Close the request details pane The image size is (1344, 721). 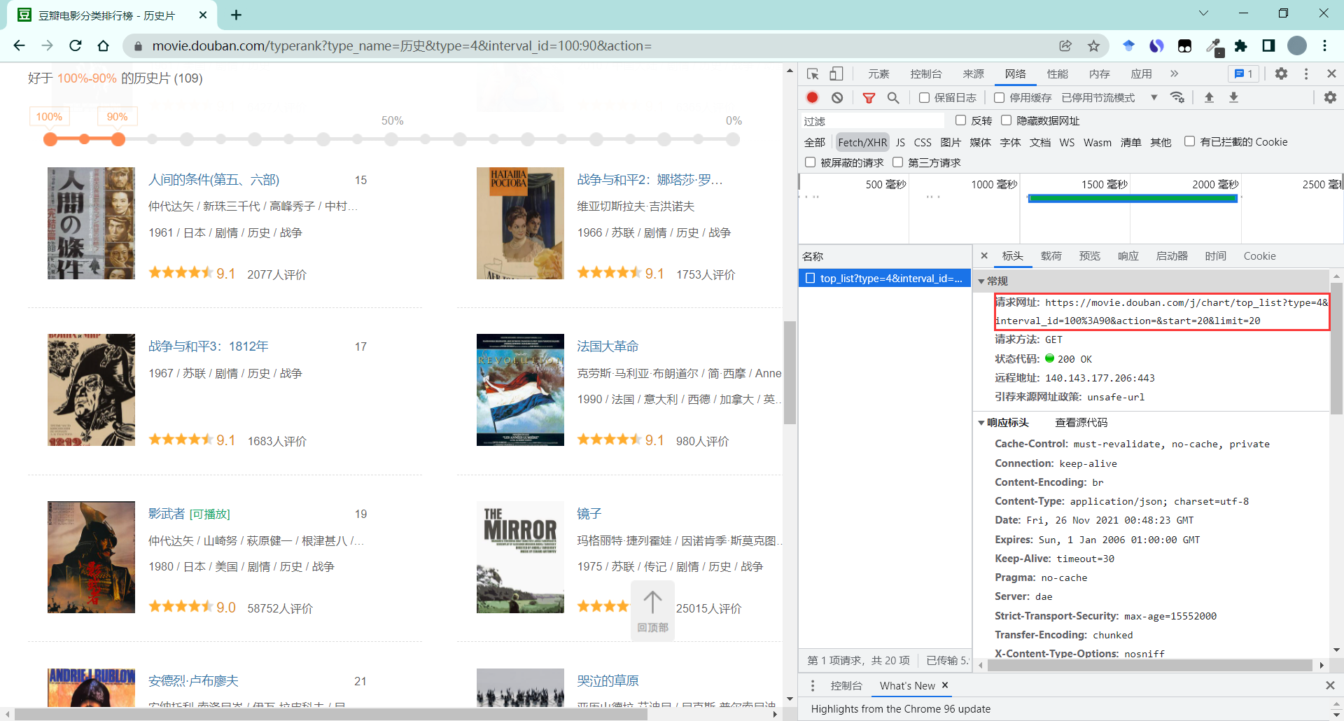[x=984, y=255]
